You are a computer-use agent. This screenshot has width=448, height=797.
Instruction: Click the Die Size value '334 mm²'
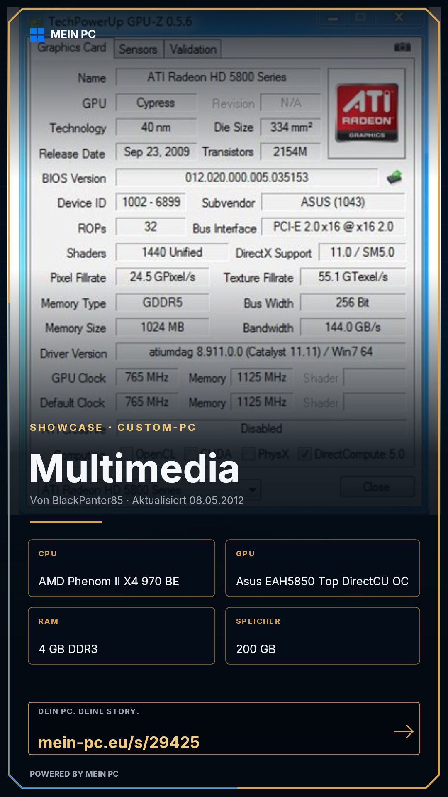click(x=291, y=127)
